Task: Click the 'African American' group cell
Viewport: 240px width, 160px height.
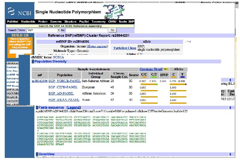Action: click(x=94, y=93)
